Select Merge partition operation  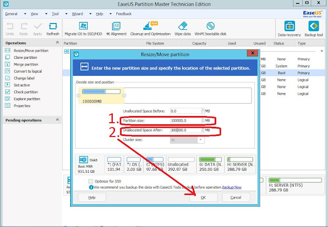tap(26, 64)
